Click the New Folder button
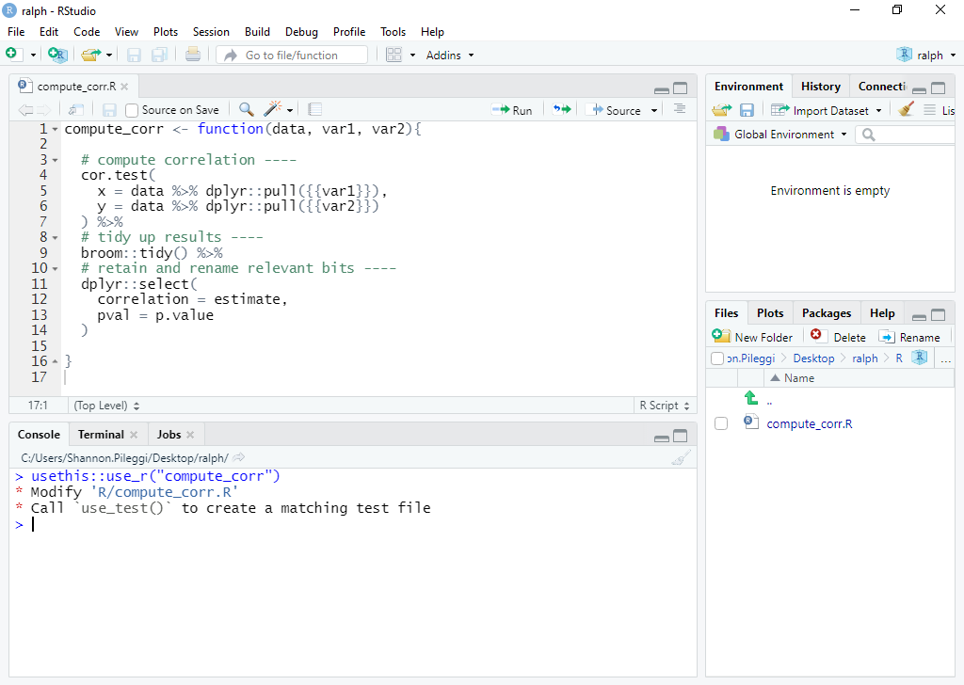This screenshot has height=685, width=964. pyautogui.click(x=752, y=337)
